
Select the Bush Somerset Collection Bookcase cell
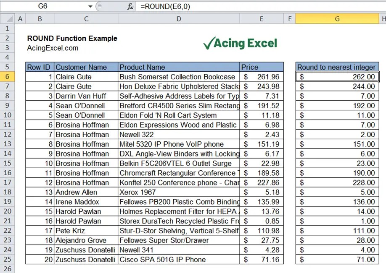pyautogui.click(x=179, y=77)
